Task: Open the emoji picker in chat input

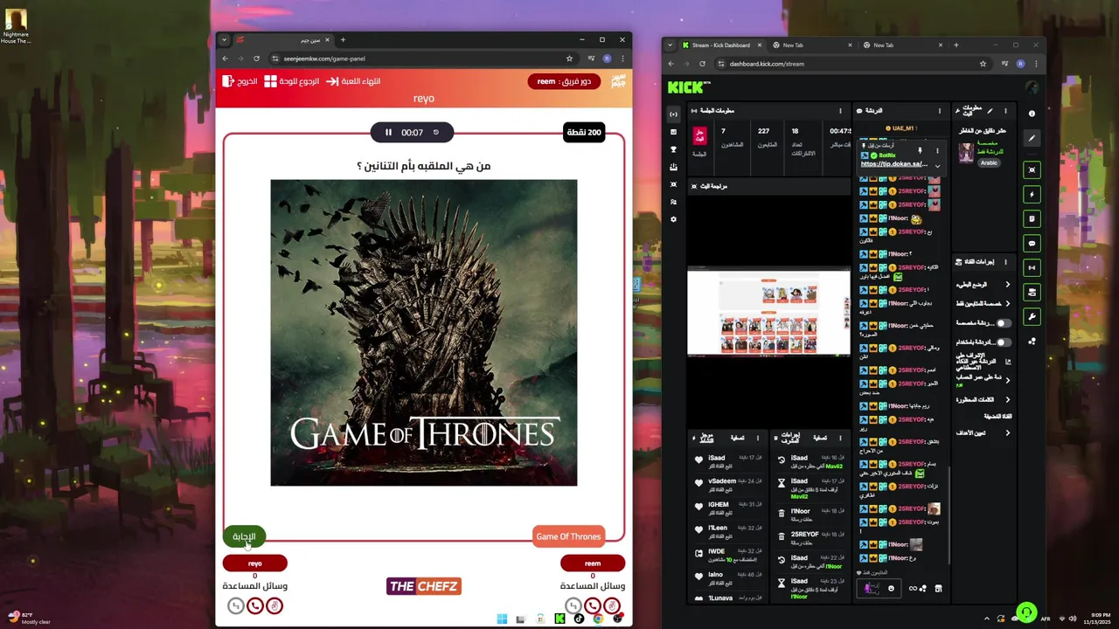Action: (891, 588)
